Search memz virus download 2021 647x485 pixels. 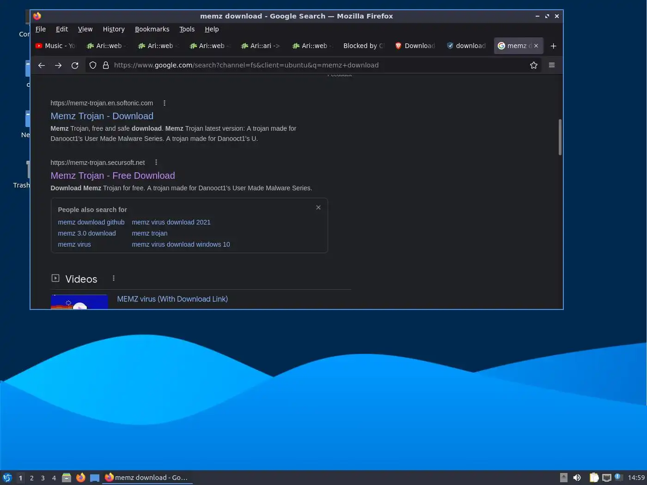click(171, 222)
